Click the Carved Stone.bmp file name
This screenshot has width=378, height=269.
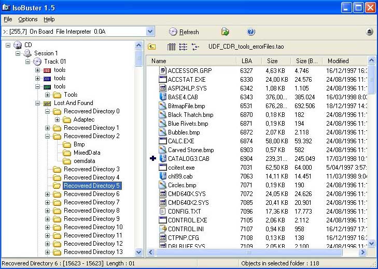click(x=191, y=150)
